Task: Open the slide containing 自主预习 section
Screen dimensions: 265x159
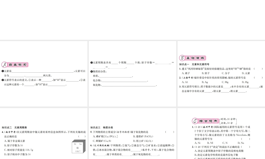Action: tap(44, 74)
